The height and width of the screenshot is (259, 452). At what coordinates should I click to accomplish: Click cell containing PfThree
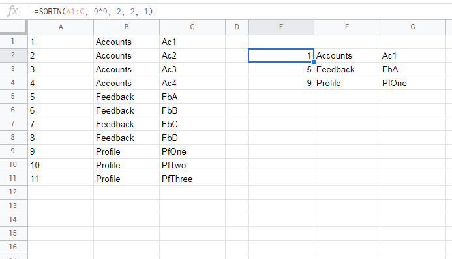(x=192, y=179)
